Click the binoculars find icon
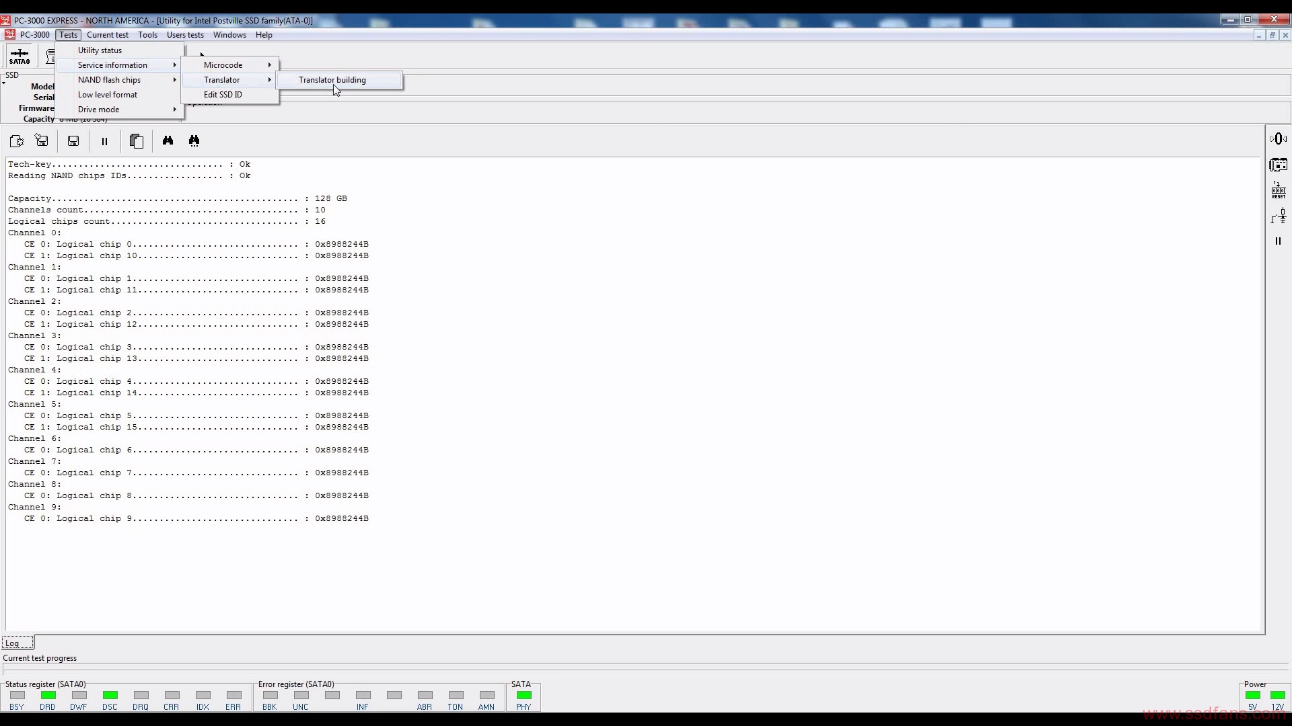The image size is (1292, 726). tap(168, 140)
